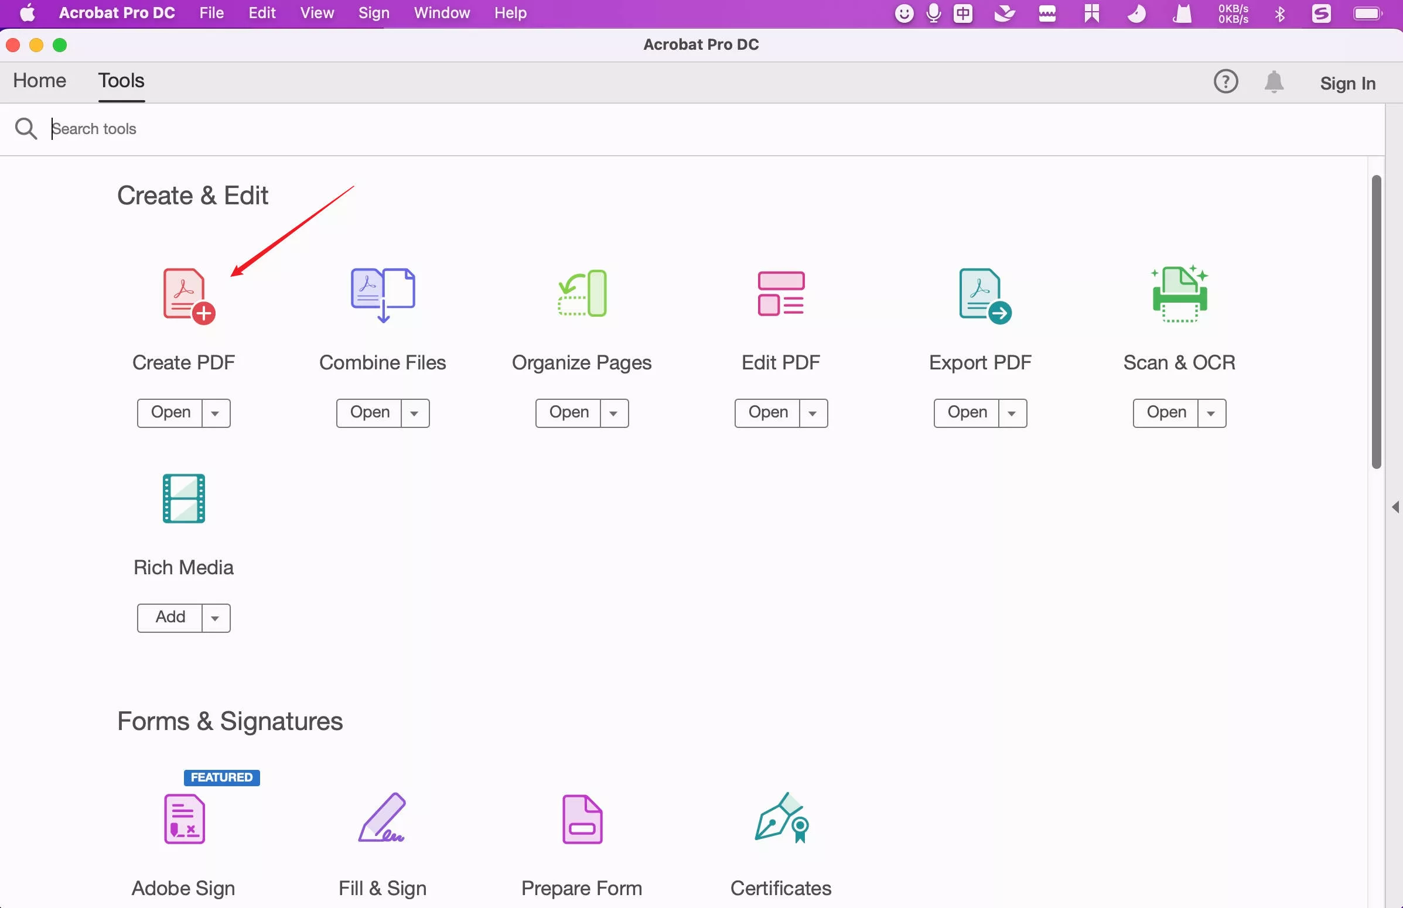1403x908 pixels.
Task: Open the Sign menu
Action: tap(374, 13)
